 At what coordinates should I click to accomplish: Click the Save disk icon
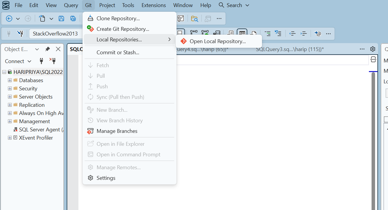point(61,18)
